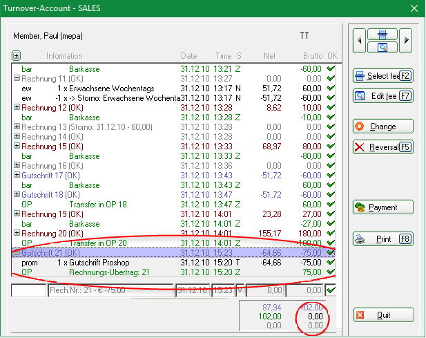Click the OK checkmark of Gutschrift 17 row
Viewport: 426px width, 338px height.
330,175
